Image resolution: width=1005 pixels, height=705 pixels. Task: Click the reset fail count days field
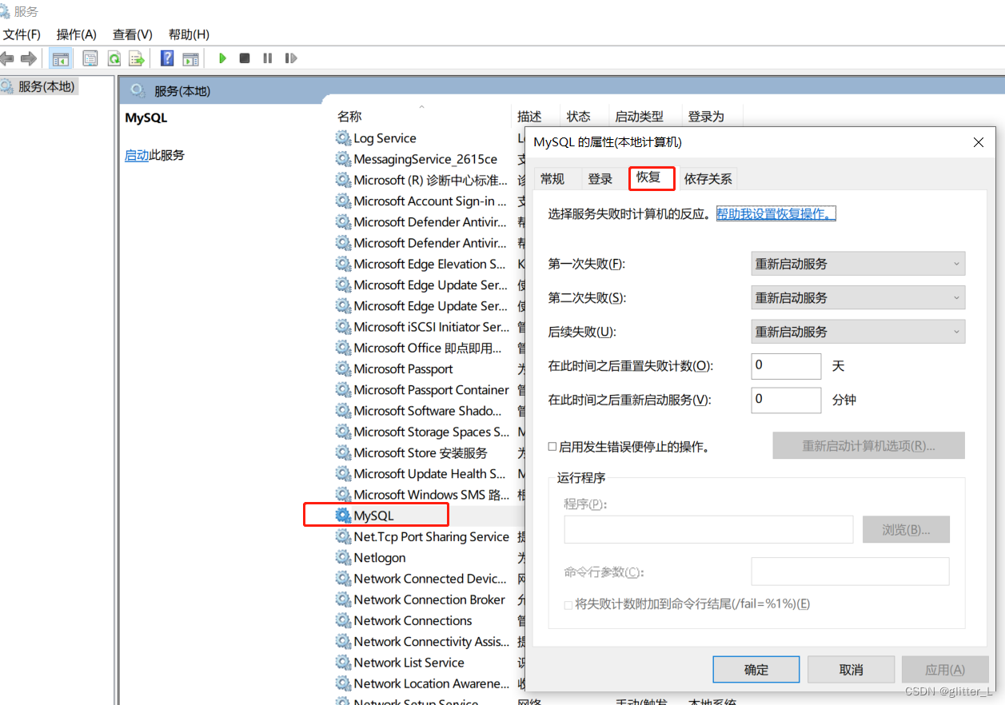(x=786, y=366)
